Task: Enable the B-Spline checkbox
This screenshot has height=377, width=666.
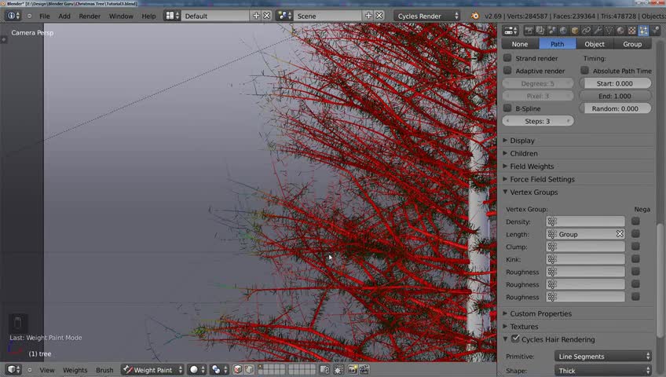Action: coord(507,108)
